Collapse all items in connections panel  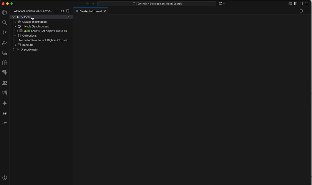[67, 11]
